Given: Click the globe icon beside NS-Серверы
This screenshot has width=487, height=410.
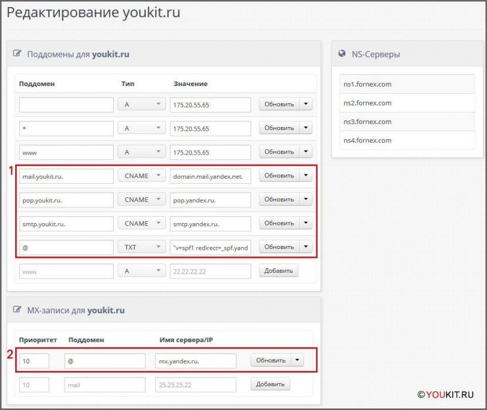Looking at the screenshot, I should [x=343, y=54].
